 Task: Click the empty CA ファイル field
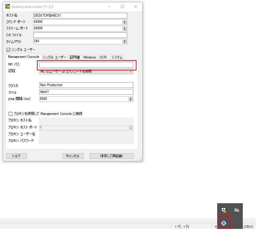(x=80, y=35)
